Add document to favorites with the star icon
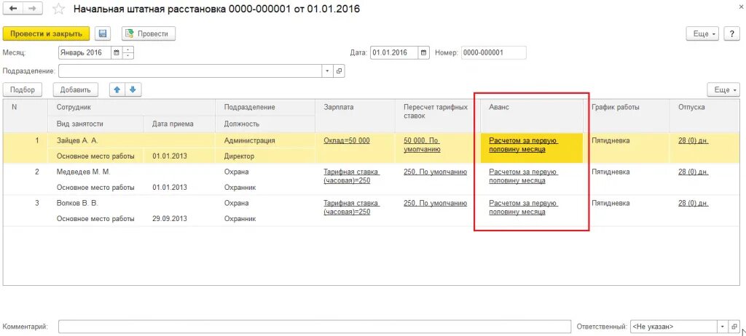This screenshot has height=336, width=746. tap(58, 9)
